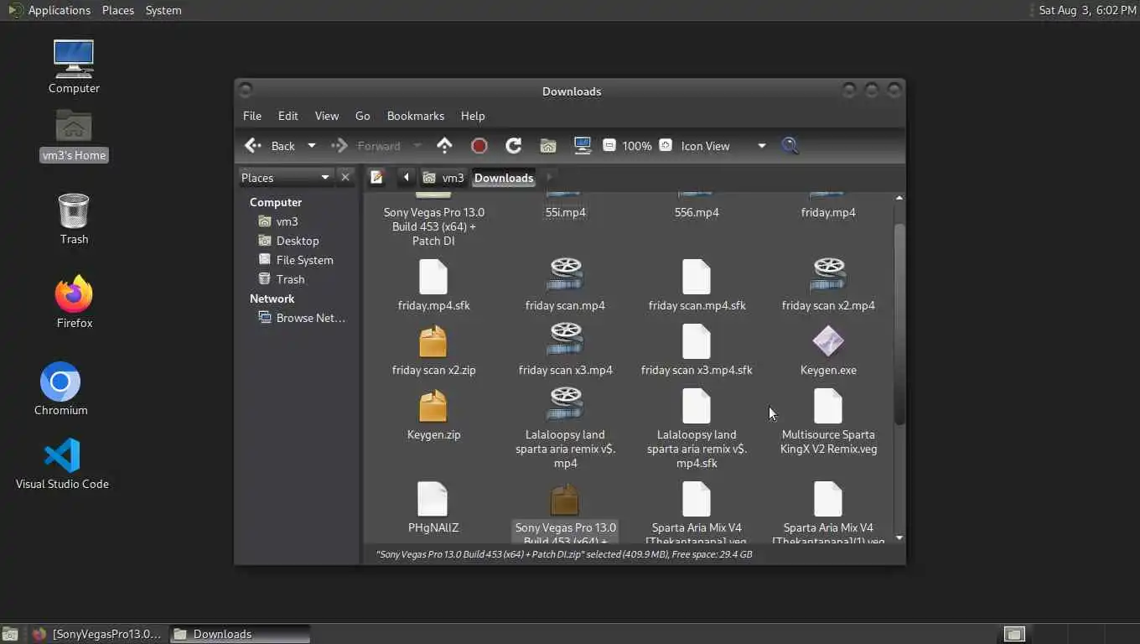The image size is (1140, 644).
Task: Select the friday scan x3.mp4 video
Action: click(x=565, y=341)
